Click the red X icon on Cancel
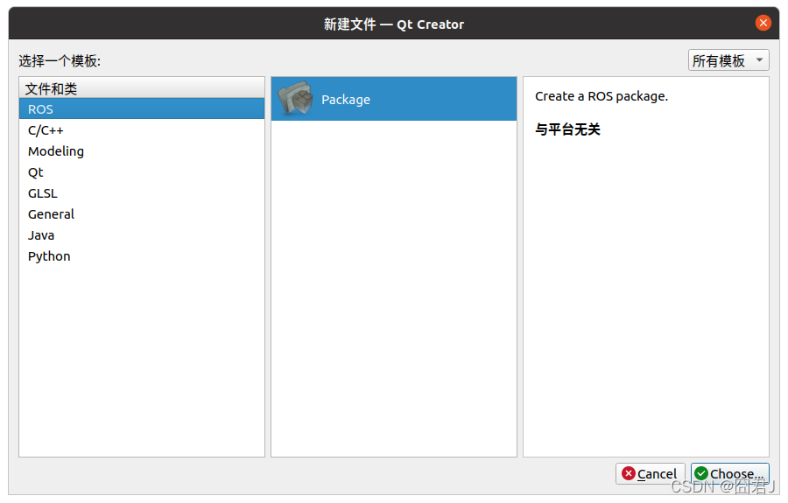Image resolution: width=788 pixels, height=503 pixels. [x=629, y=473]
